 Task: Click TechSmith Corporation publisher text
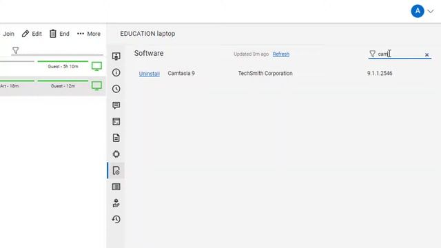pos(265,74)
